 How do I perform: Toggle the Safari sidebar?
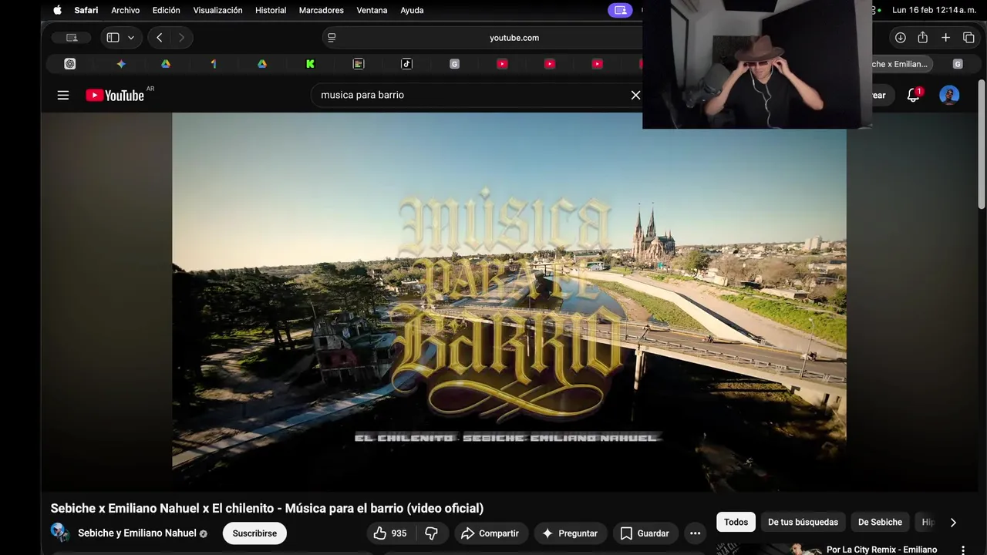coord(113,37)
